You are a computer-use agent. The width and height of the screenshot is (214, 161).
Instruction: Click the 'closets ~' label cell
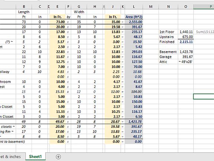[8, 127]
